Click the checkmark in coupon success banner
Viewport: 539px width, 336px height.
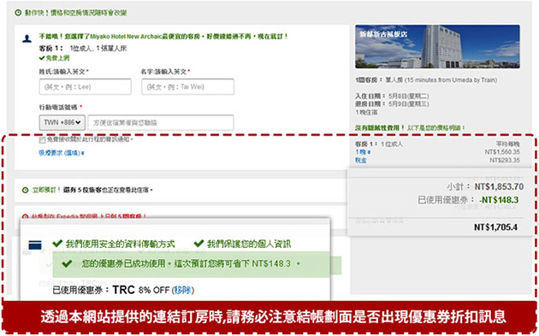[67, 264]
